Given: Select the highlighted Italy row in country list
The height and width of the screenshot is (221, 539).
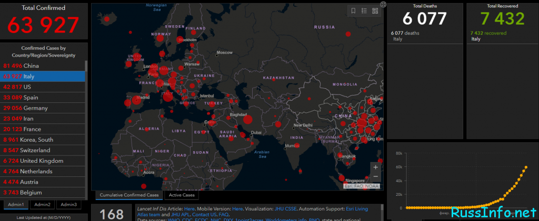Looking at the screenshot, I should 43,77.
